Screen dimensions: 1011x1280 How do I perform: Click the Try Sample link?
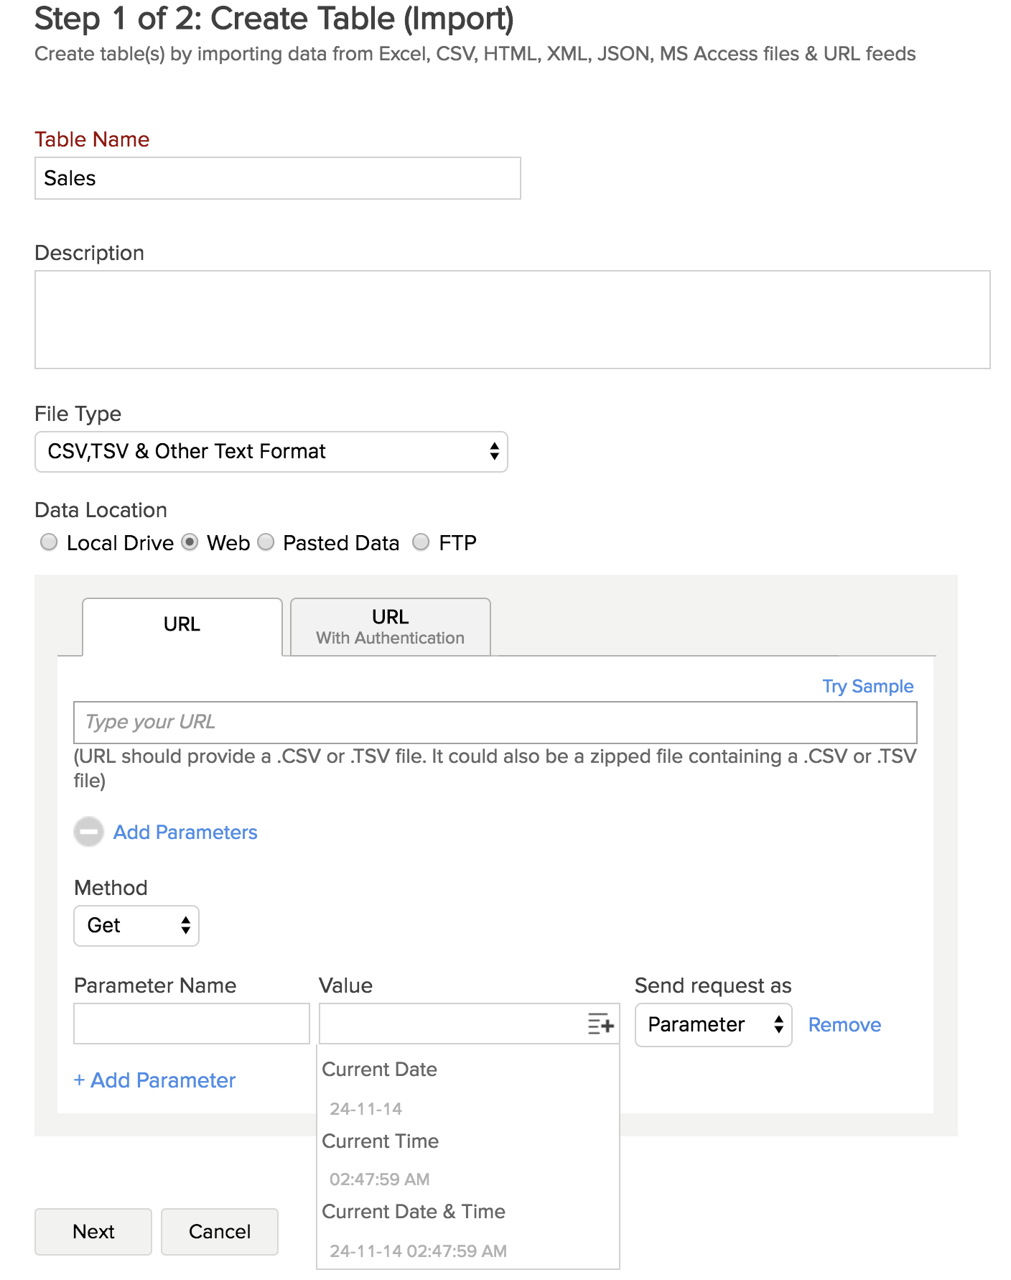click(868, 686)
